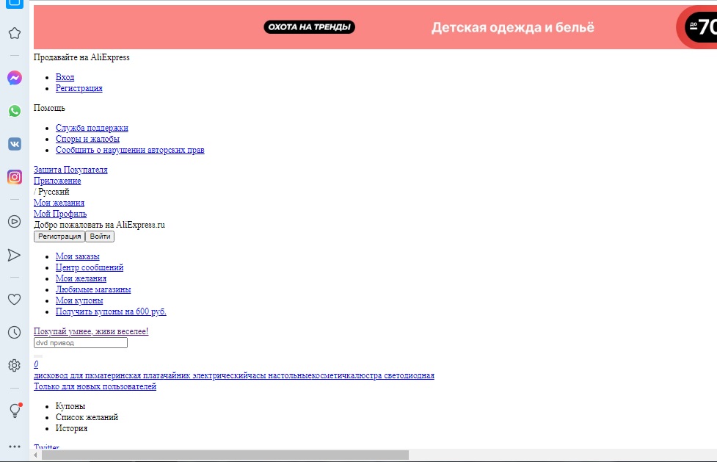Click the Войти button
Screen dimensions: 717x462
100,237
